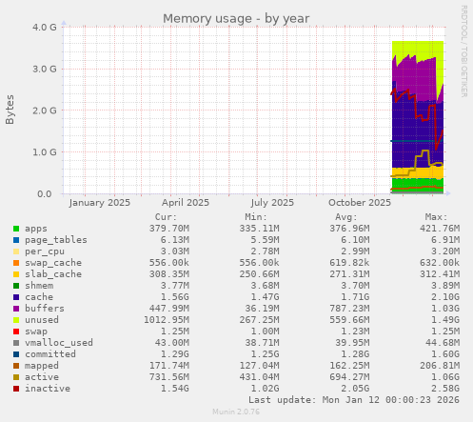The width and height of the screenshot is (473, 422).
Task: Click the '4.0 G' y-axis label
Action: coord(45,28)
